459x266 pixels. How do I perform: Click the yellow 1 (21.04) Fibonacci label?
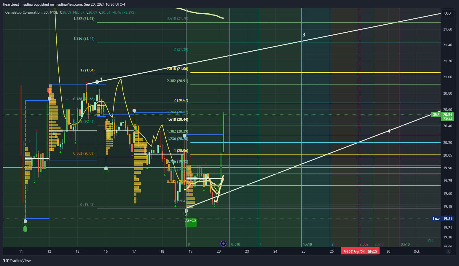(x=87, y=70)
